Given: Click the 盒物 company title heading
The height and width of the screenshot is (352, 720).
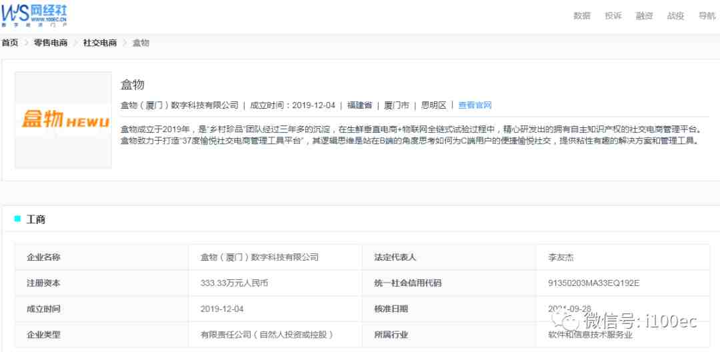Looking at the screenshot, I should pyautogui.click(x=133, y=85).
